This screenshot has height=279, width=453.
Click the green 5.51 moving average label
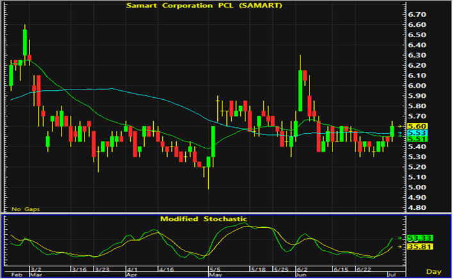[417, 139]
